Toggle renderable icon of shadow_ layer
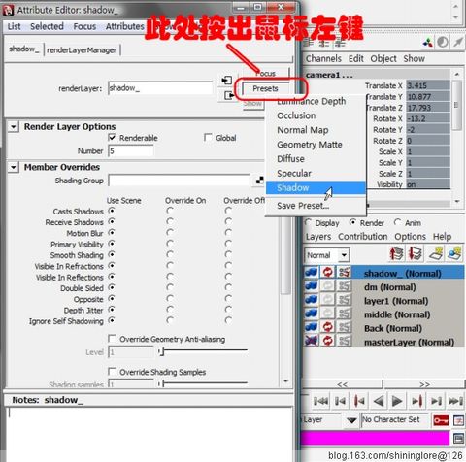Viewport: 466px width, 462px height. click(312, 273)
